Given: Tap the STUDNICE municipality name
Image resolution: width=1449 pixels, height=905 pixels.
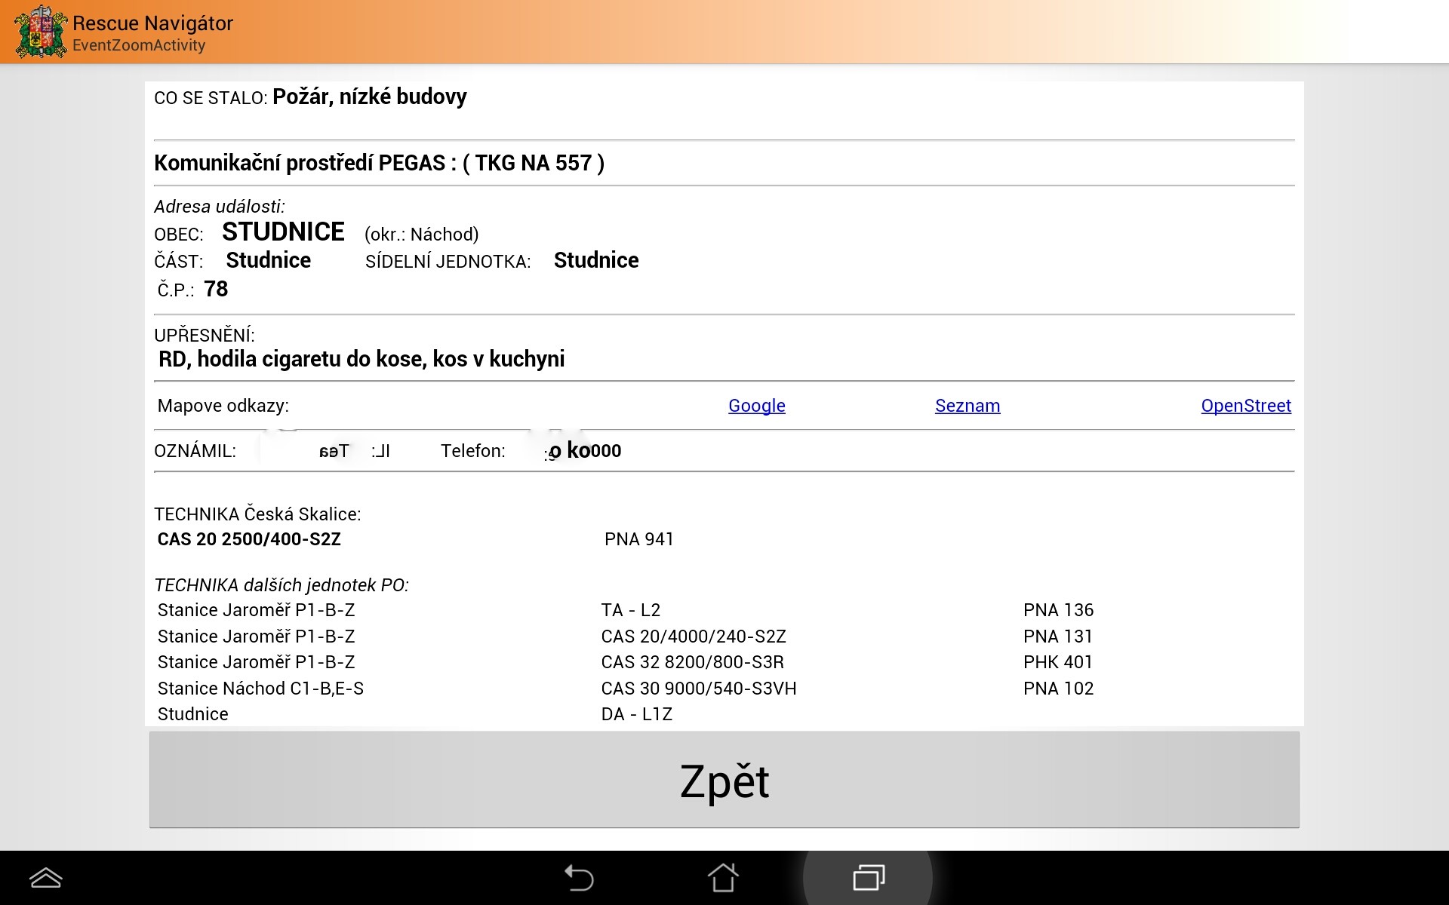Looking at the screenshot, I should point(283,232).
